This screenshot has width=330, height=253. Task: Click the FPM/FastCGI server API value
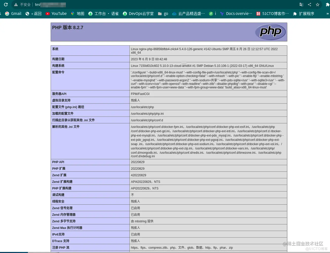(x=140, y=94)
